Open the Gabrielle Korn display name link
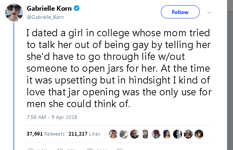 pos(49,8)
